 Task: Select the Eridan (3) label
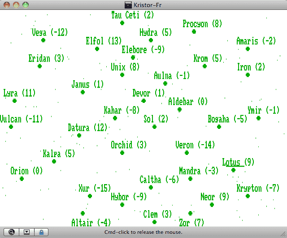pyautogui.click(x=46, y=58)
